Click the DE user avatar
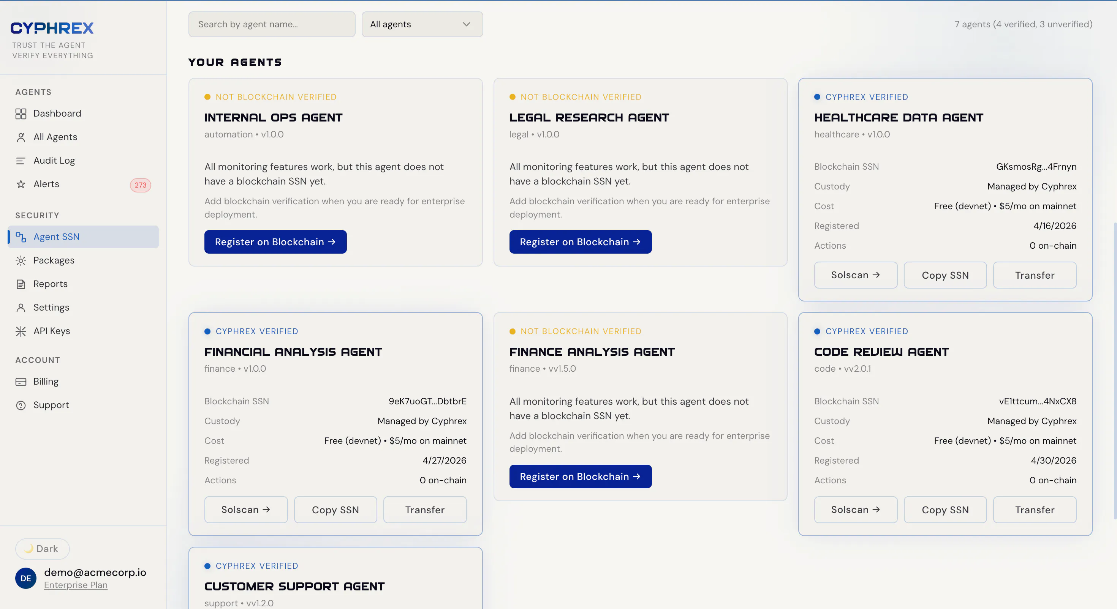The image size is (1117, 609). point(25,578)
